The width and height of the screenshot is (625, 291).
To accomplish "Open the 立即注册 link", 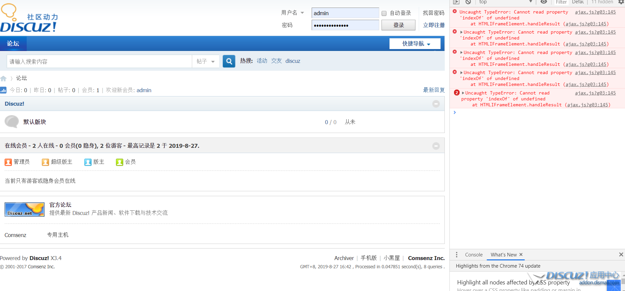I will click(434, 25).
